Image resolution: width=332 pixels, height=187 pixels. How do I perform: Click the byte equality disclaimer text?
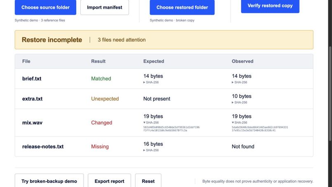click(x=258, y=181)
